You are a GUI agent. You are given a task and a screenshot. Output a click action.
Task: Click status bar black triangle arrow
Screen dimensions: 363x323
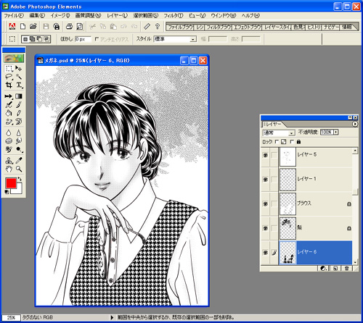pyautogui.click(x=112, y=317)
